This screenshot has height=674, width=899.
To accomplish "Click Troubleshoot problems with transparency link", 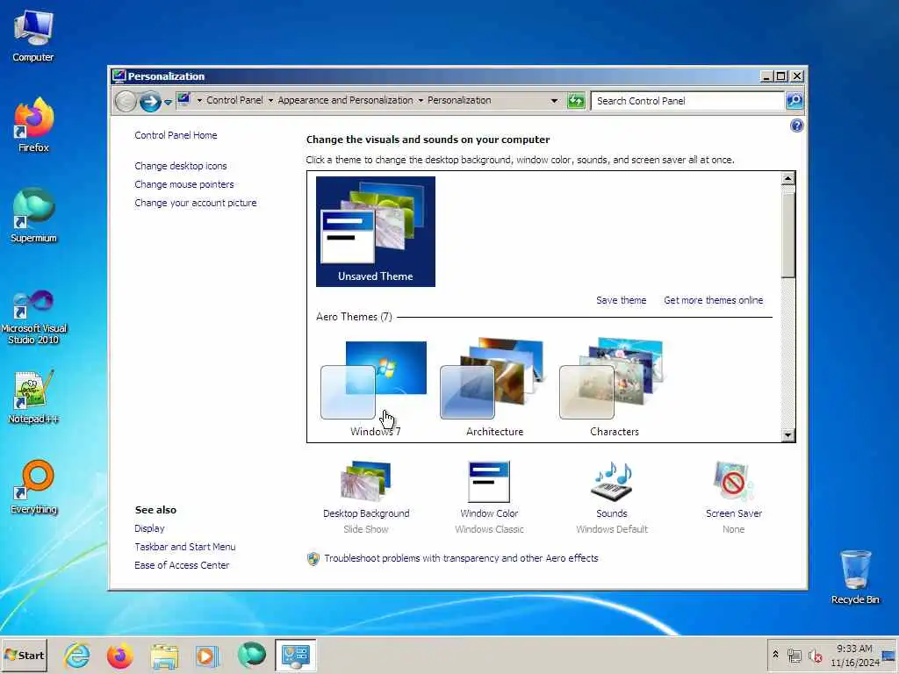I will click(x=461, y=558).
